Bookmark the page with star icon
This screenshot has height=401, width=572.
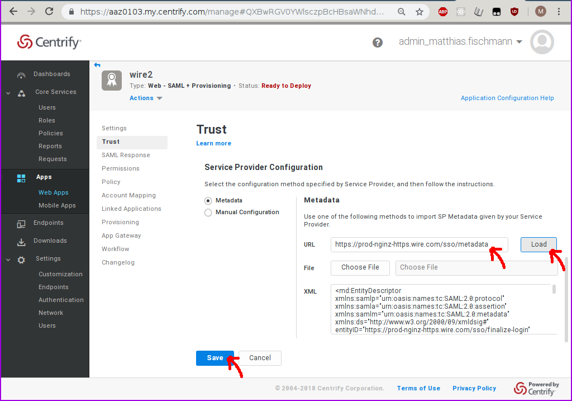pyautogui.click(x=420, y=12)
